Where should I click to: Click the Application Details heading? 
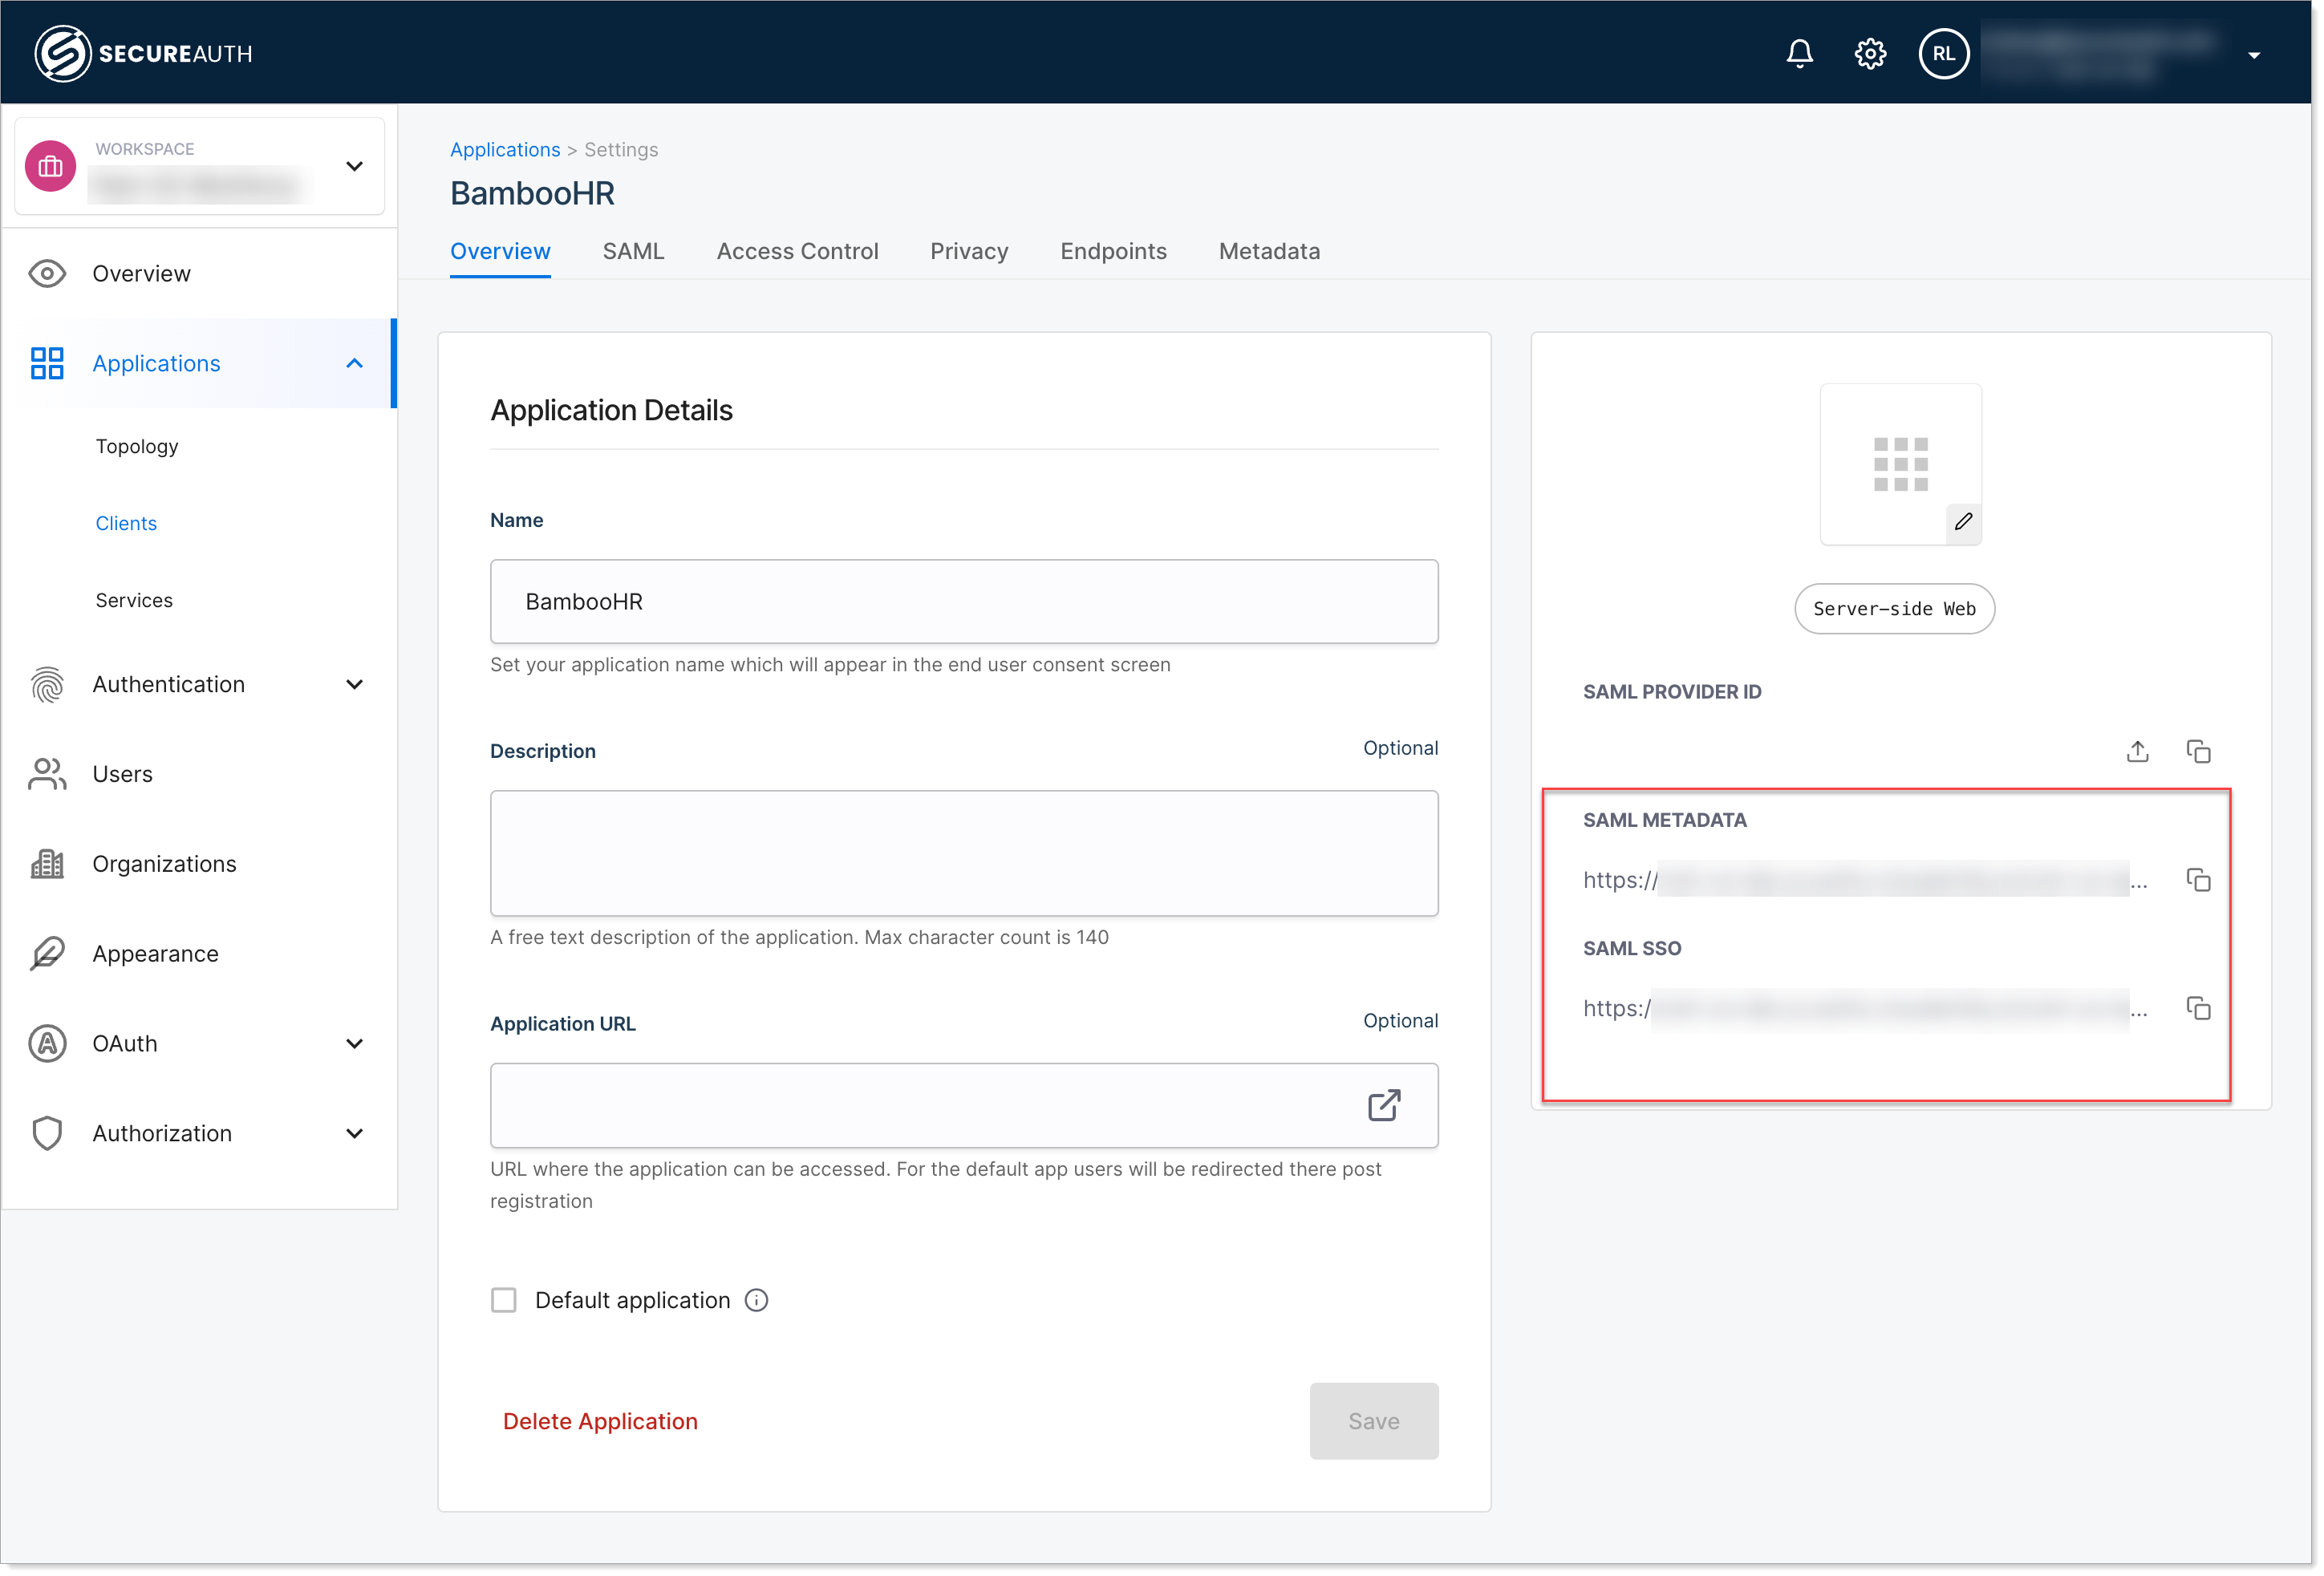pos(611,410)
